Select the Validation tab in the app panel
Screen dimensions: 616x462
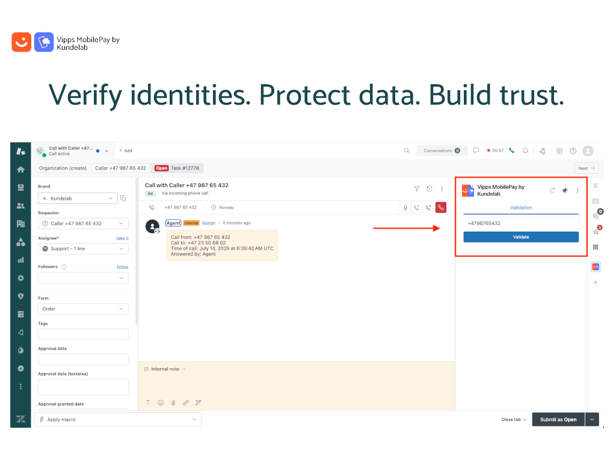(521, 207)
